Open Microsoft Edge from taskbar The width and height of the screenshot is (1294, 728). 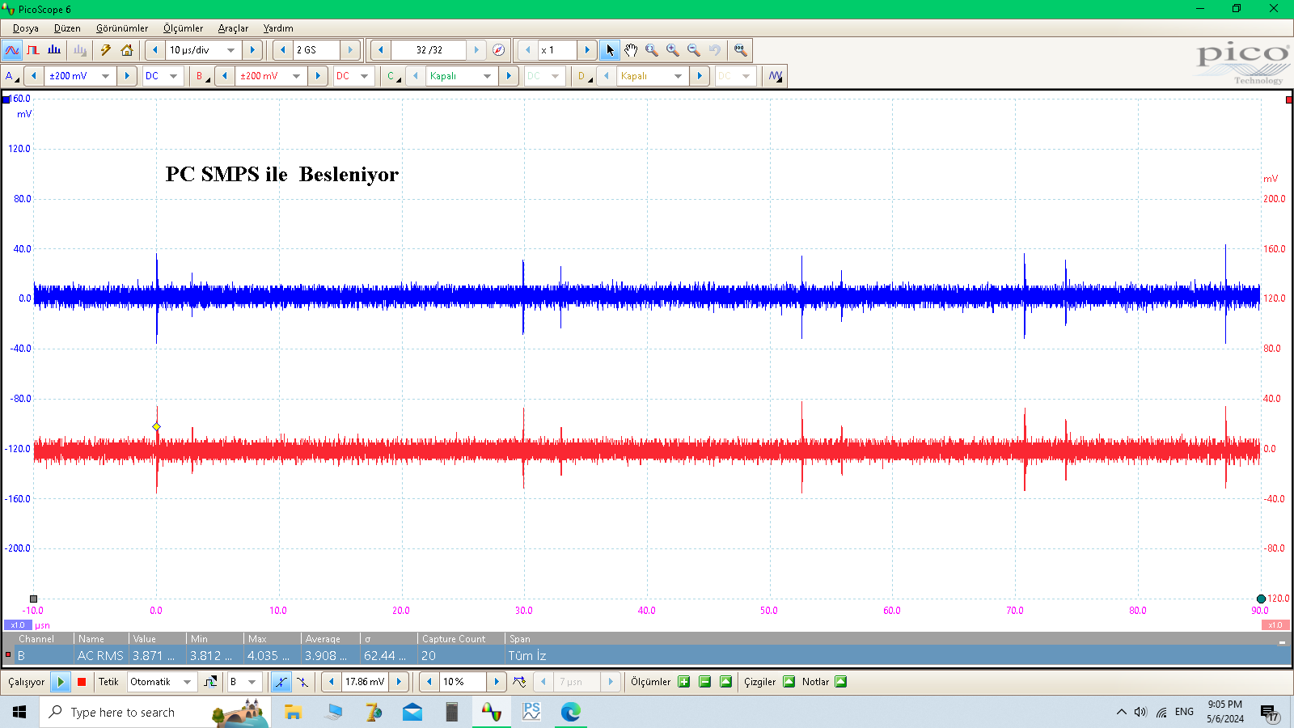571,712
